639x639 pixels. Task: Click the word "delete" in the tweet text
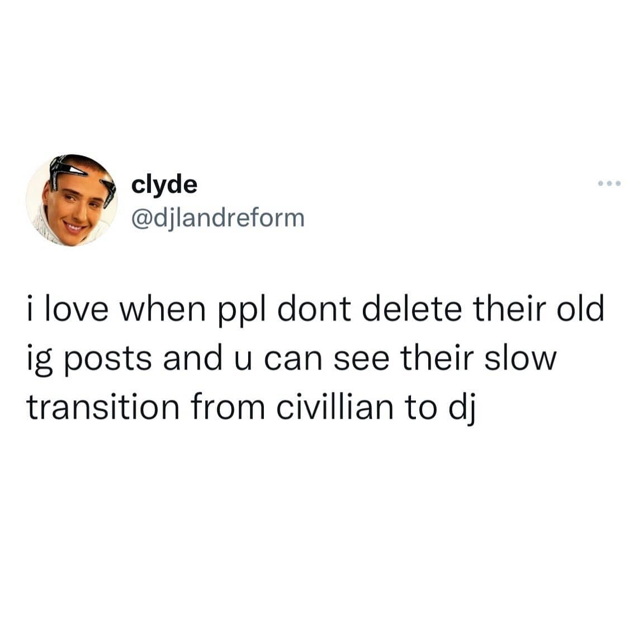click(411, 309)
